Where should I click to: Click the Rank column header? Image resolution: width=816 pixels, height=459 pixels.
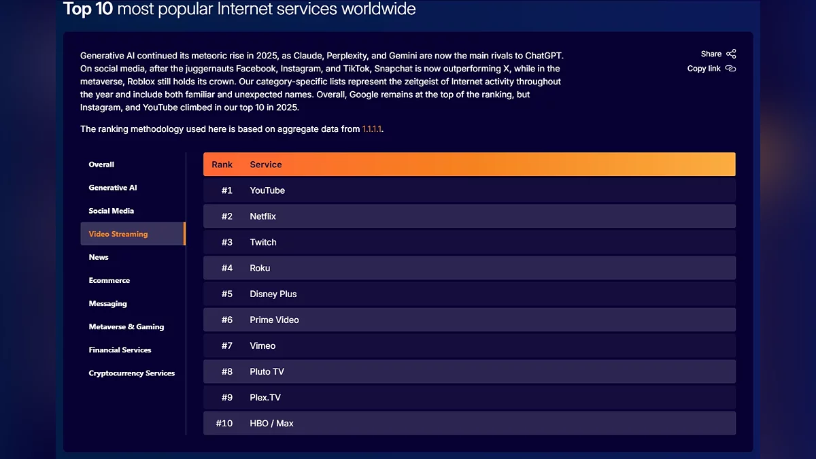tap(222, 165)
